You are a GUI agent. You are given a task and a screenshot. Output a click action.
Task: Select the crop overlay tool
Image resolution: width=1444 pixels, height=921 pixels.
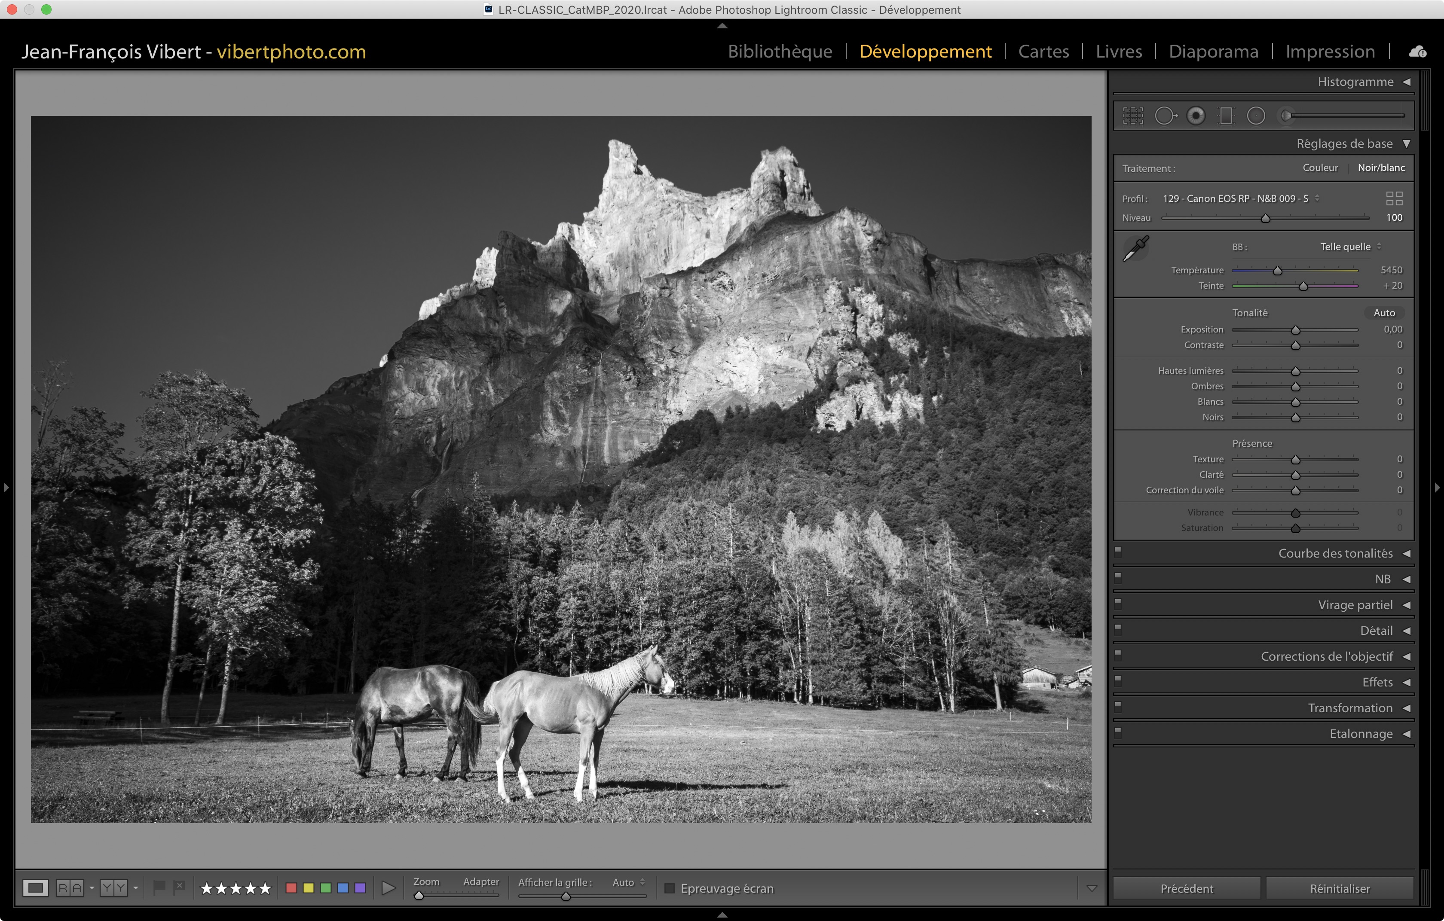[x=1133, y=116]
